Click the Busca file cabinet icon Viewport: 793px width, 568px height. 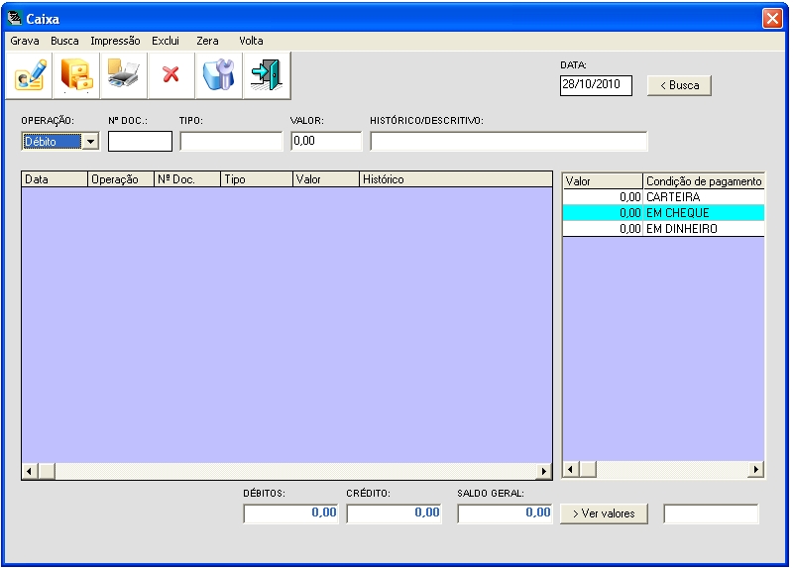click(x=76, y=75)
